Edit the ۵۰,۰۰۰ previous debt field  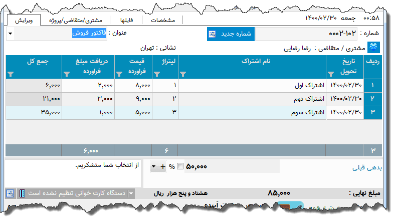[x=232, y=166]
